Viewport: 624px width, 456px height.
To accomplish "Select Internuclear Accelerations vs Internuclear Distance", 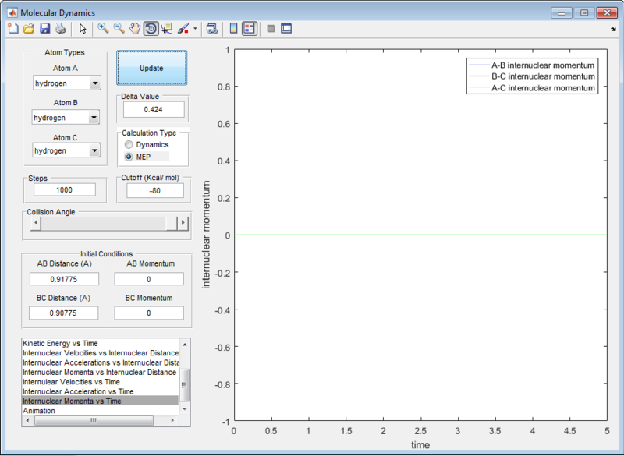I will click(100, 362).
